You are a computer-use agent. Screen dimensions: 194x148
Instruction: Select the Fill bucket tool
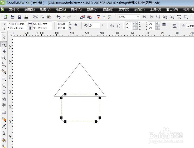pyautogui.click(x=4, y=140)
